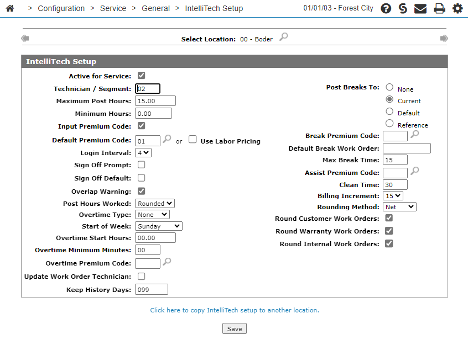Click the Default Premium Code field
Viewport: 468px width, 340px height.
coord(148,141)
